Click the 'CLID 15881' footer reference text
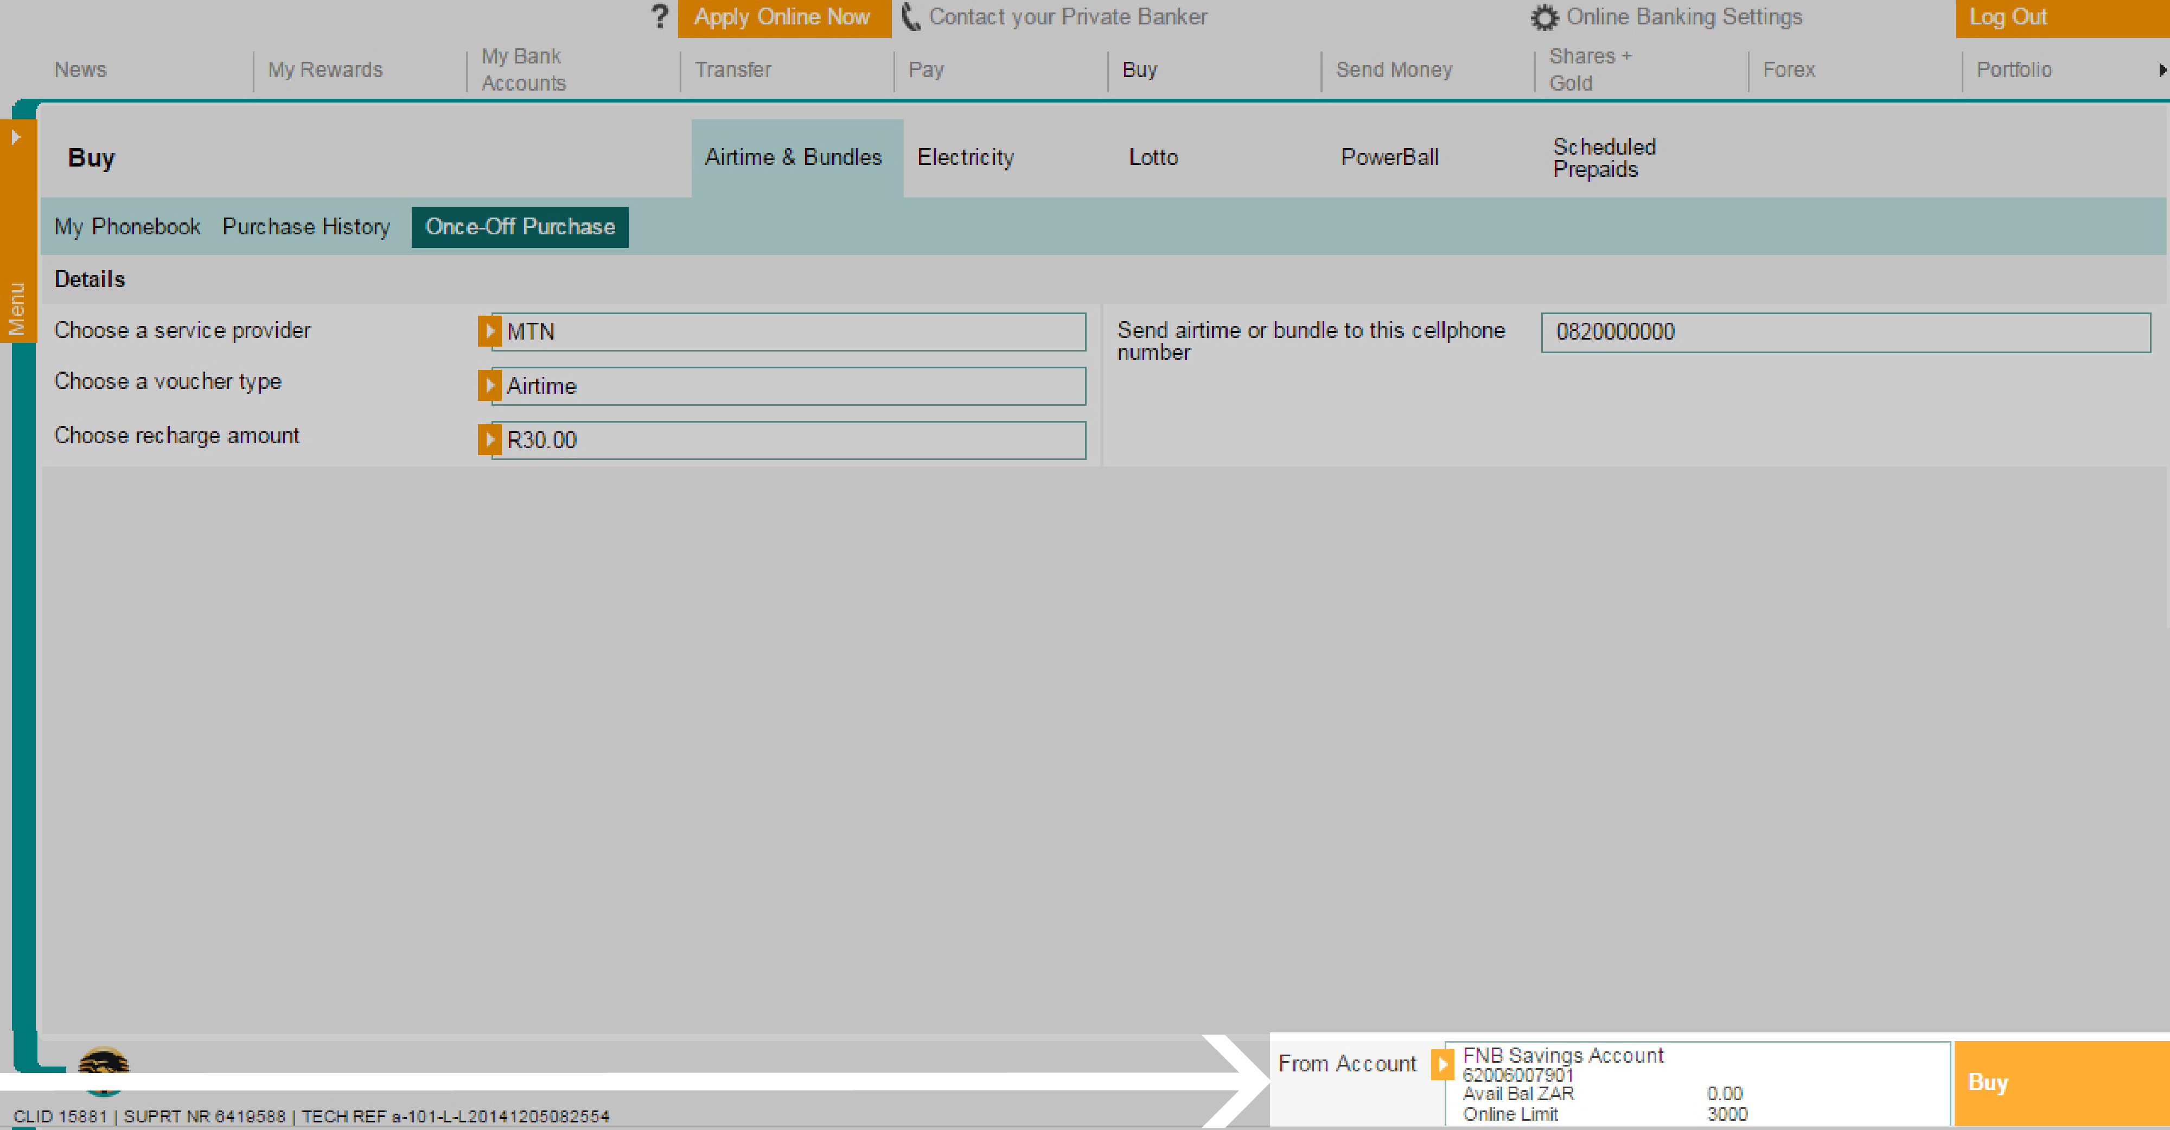 click(x=60, y=1116)
